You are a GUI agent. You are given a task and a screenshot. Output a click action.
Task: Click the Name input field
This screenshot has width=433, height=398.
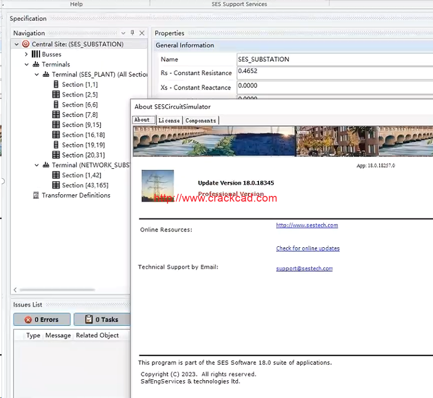[x=335, y=59]
